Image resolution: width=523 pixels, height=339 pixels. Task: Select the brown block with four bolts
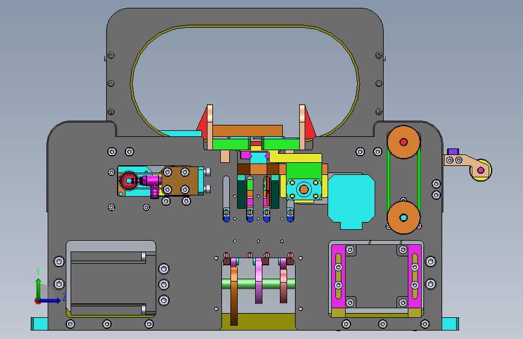point(180,180)
